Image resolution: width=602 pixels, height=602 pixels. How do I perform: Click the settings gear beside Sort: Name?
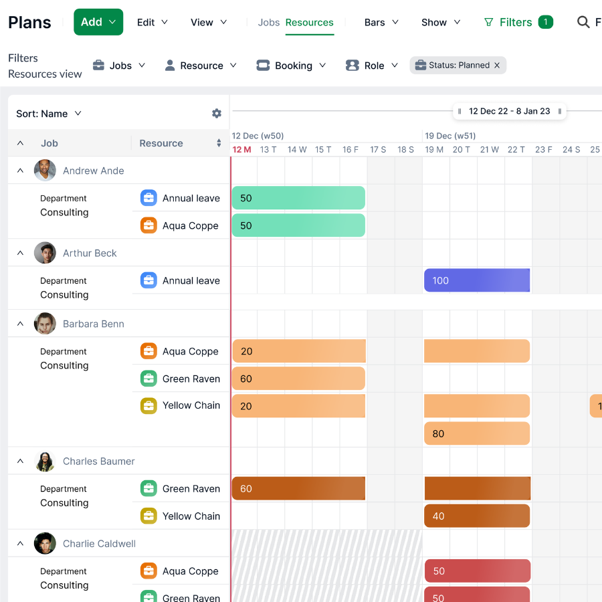(216, 113)
